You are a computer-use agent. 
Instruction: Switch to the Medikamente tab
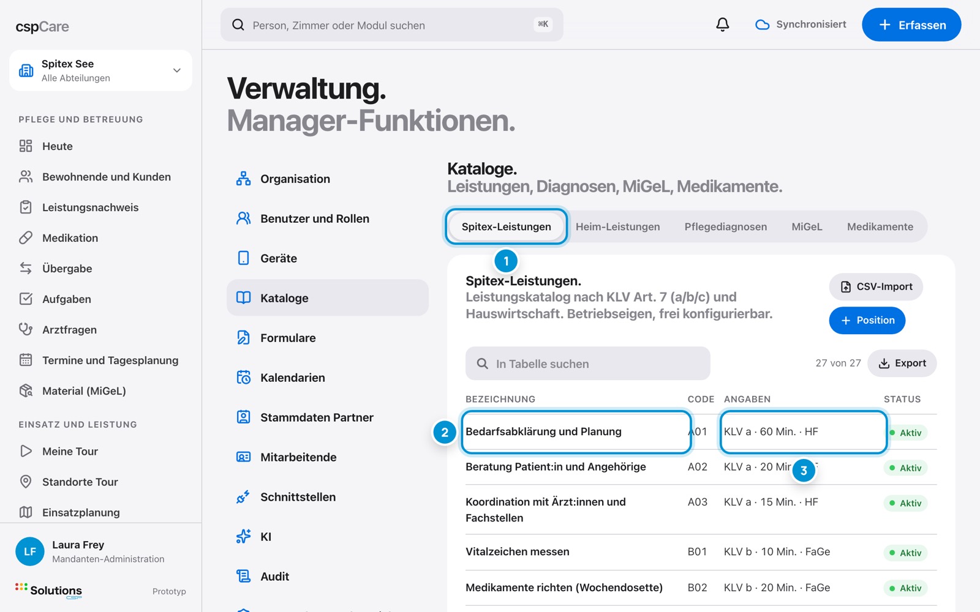tap(880, 226)
